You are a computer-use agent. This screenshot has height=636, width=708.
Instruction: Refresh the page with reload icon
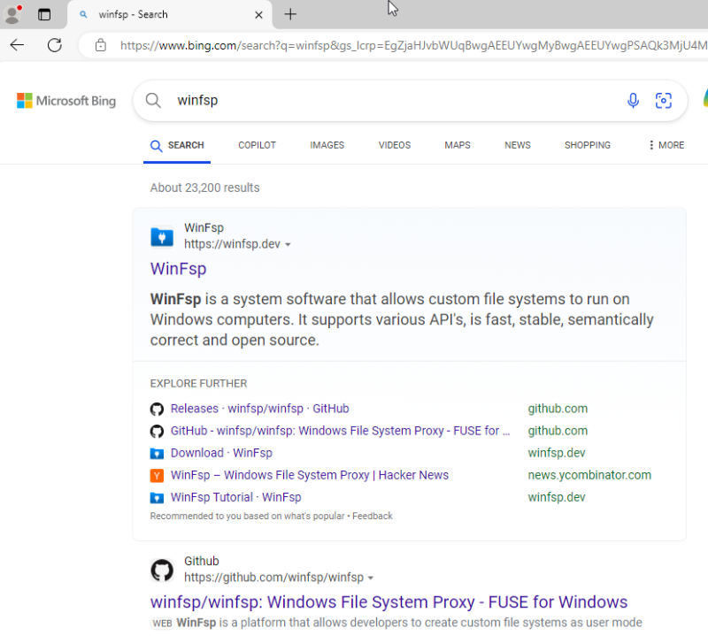(x=55, y=45)
